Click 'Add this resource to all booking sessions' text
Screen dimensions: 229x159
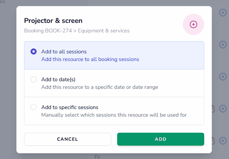[x=90, y=59]
